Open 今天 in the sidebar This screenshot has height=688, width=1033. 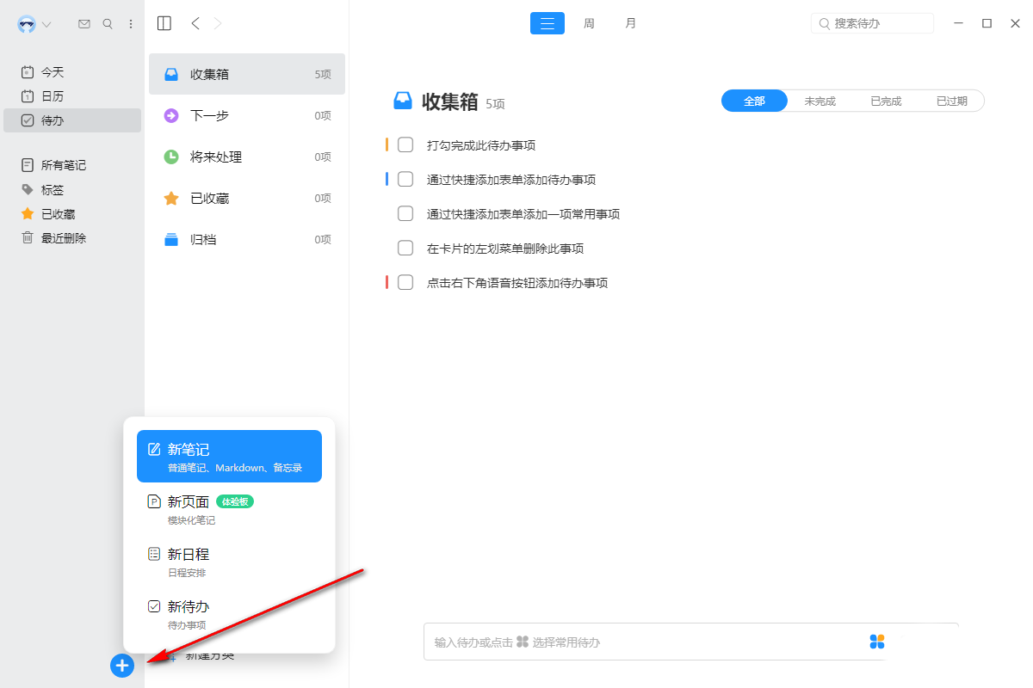tap(72, 72)
